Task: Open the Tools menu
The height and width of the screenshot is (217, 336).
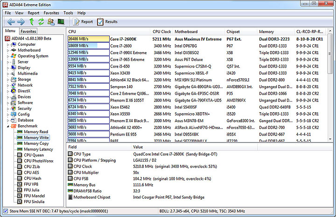Action: pos(68,13)
